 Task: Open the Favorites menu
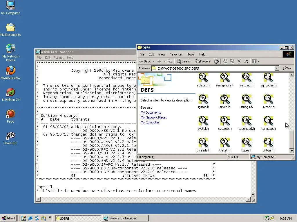tap(176, 54)
